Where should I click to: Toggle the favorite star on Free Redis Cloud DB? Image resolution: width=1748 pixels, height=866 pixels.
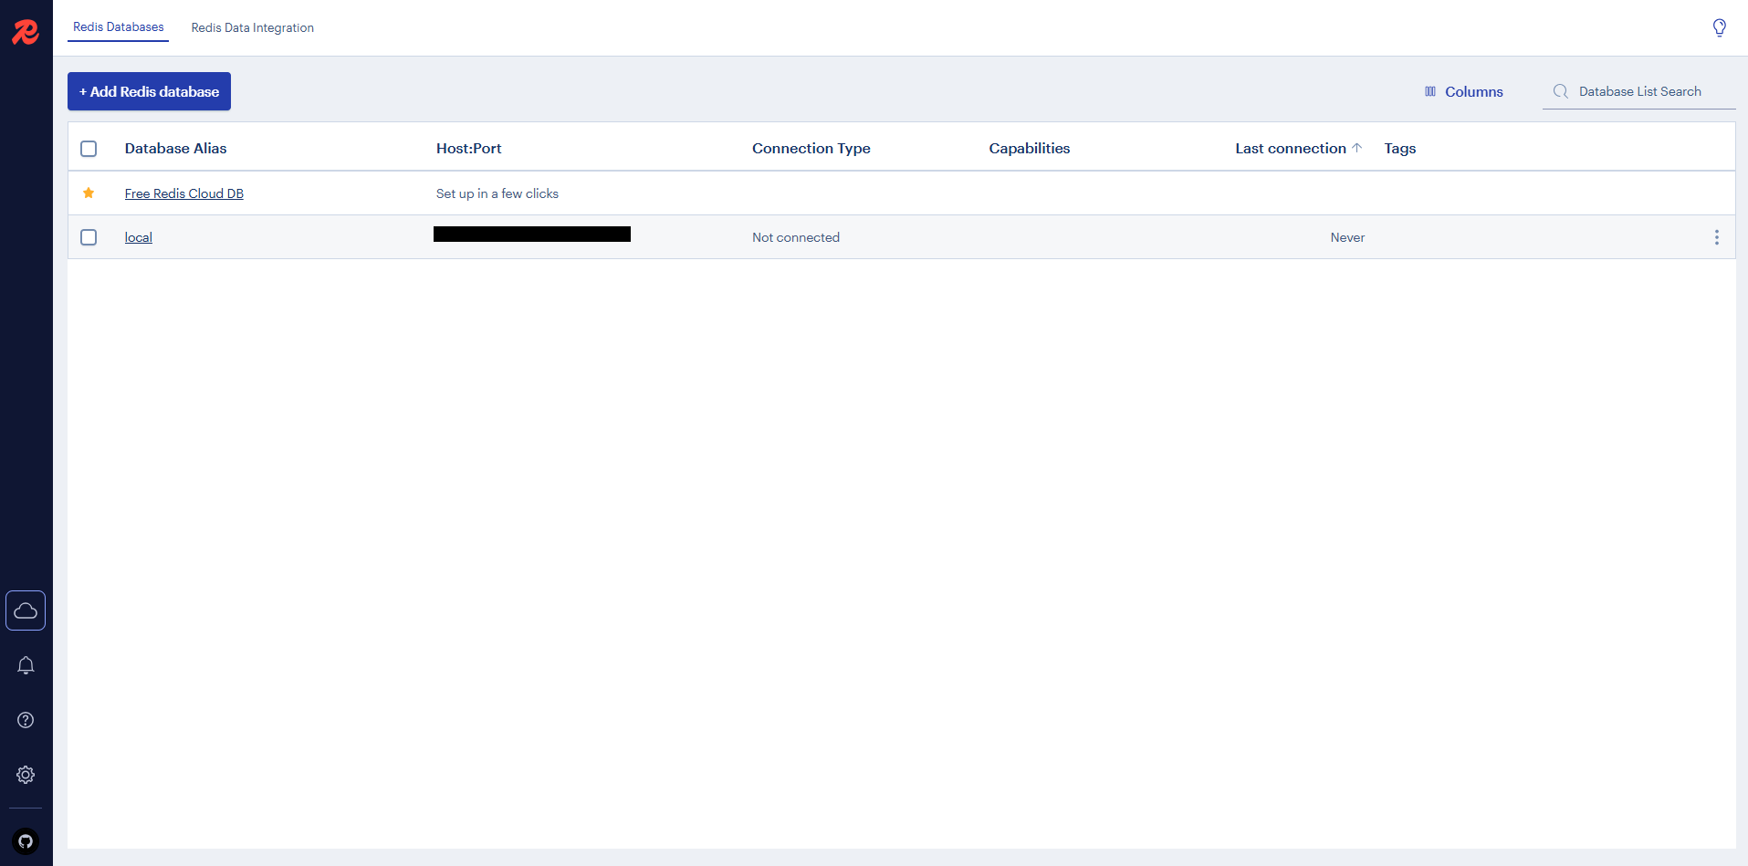click(x=89, y=193)
